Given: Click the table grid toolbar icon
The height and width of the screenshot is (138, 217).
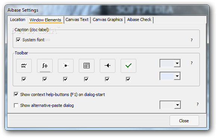Looking at the screenshot, I should click(x=87, y=66).
